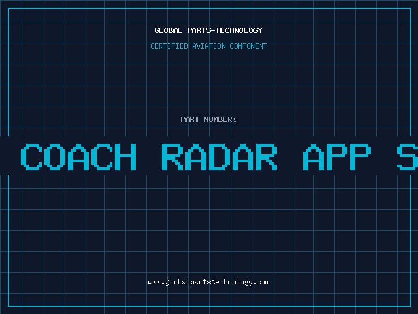Open the www.globalpartstechnology.com link

pyautogui.click(x=208, y=282)
